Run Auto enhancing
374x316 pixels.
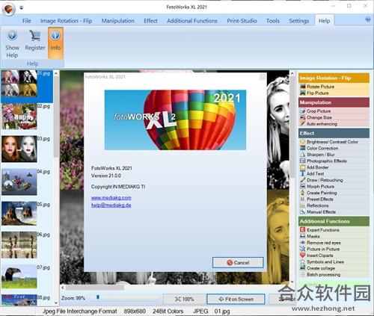coord(322,123)
